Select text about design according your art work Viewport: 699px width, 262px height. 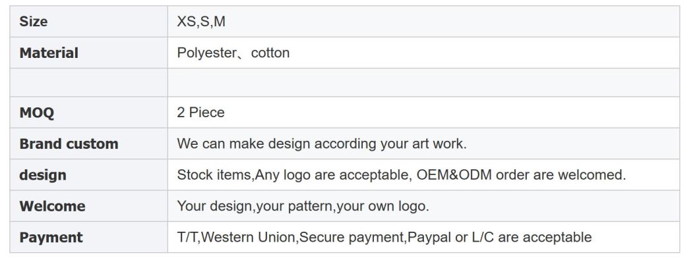point(322,144)
